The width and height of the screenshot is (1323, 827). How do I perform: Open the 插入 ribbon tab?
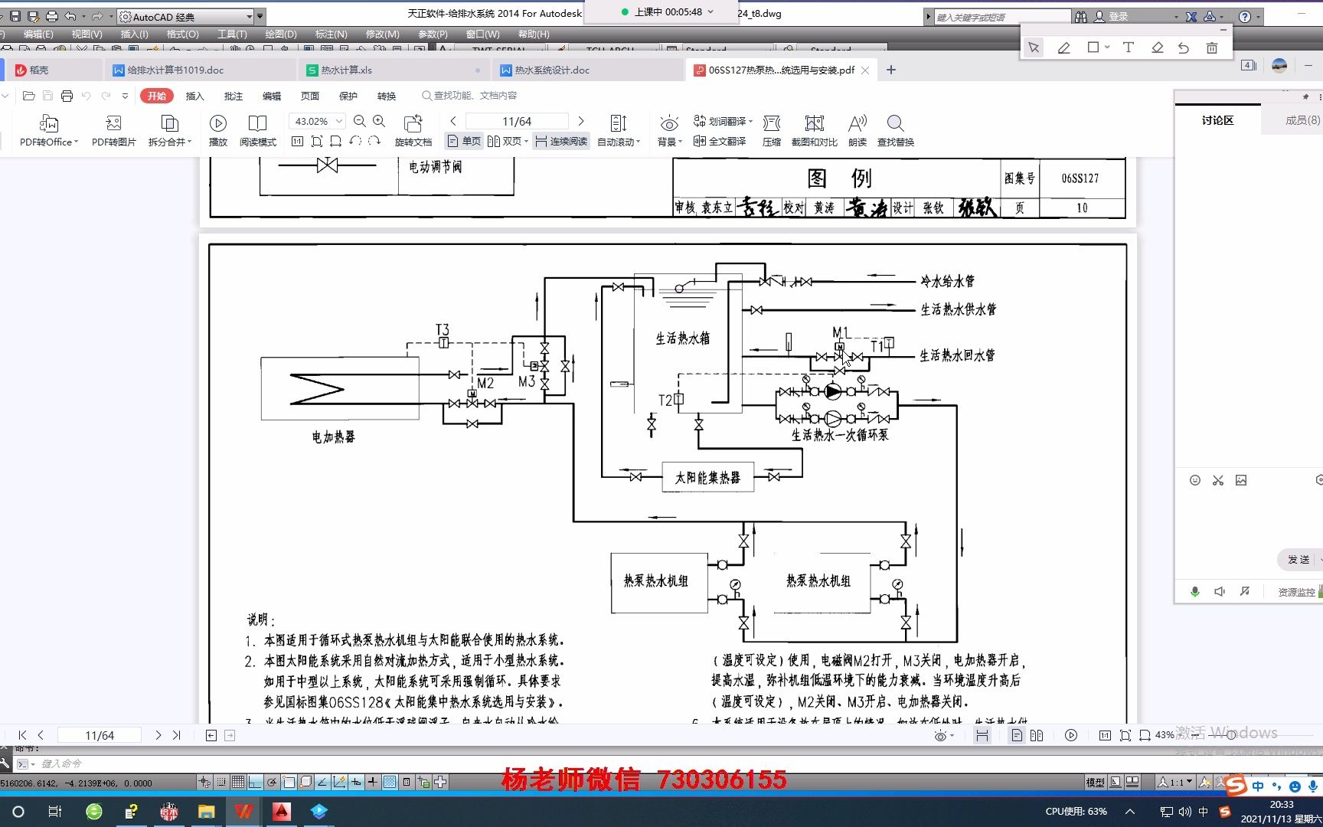click(x=195, y=96)
